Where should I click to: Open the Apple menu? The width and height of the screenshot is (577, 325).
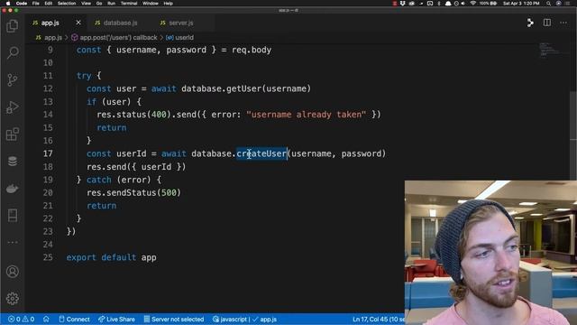[x=8, y=4]
